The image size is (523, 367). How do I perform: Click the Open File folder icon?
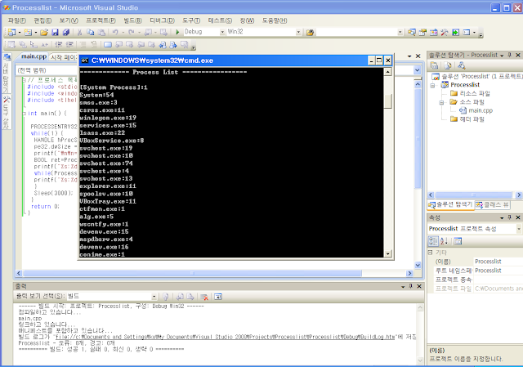point(44,32)
